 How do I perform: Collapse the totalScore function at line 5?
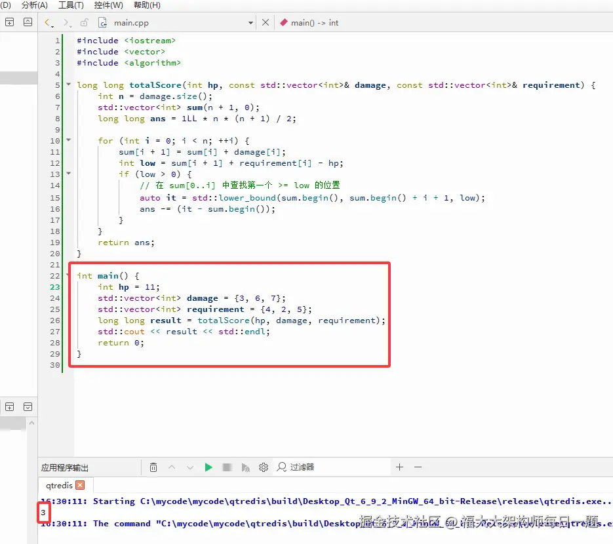click(69, 84)
